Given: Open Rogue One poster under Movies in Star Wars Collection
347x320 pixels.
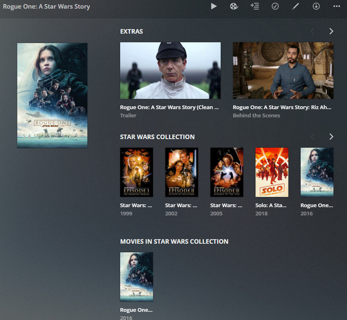Looking at the screenshot, I should 137,277.
